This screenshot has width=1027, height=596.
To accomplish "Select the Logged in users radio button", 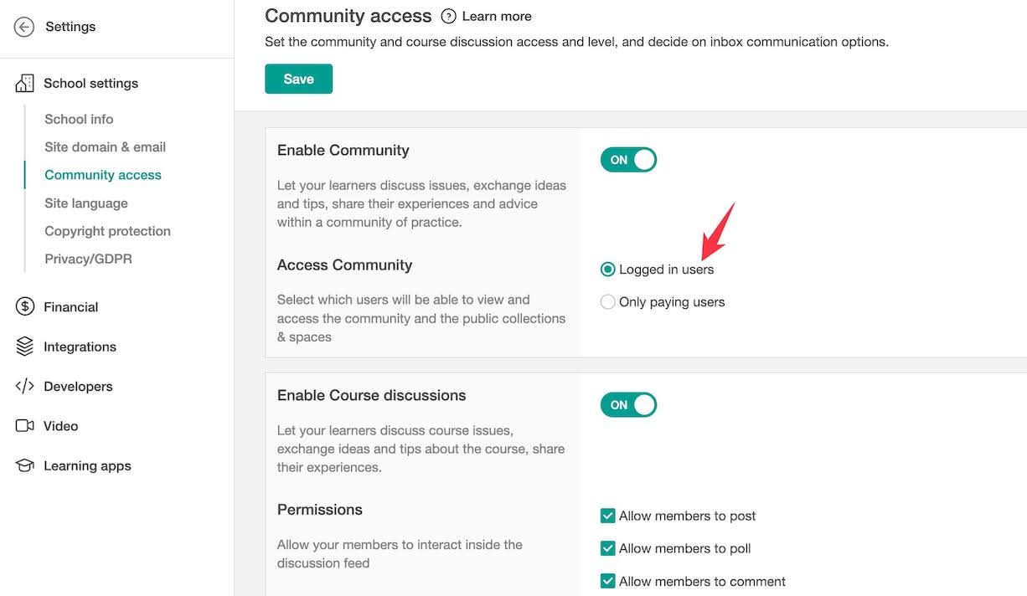I will coord(607,269).
